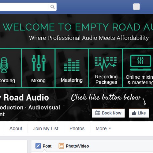
Task: Click the Recording Packages waveform icon
Action: 106,64
